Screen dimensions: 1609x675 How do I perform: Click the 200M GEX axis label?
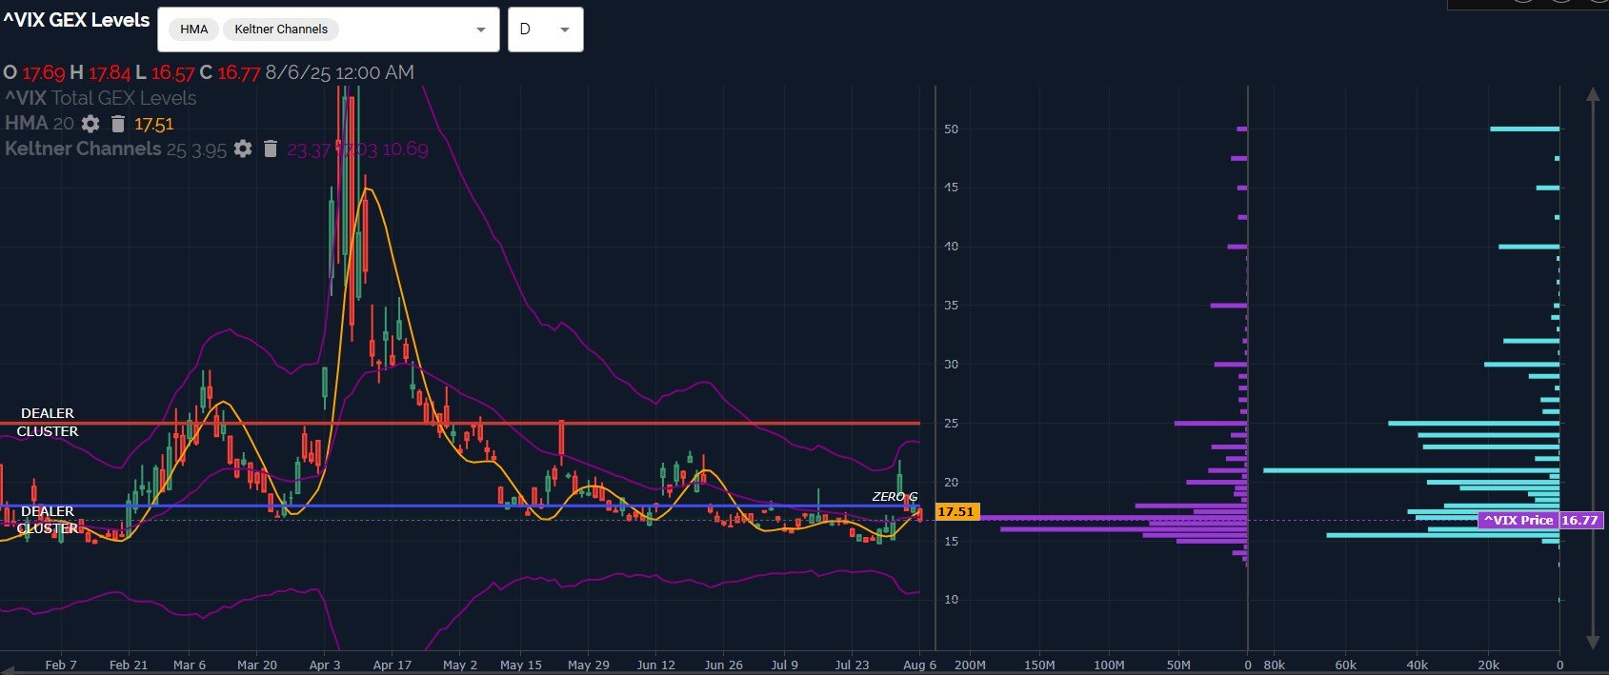click(x=970, y=665)
